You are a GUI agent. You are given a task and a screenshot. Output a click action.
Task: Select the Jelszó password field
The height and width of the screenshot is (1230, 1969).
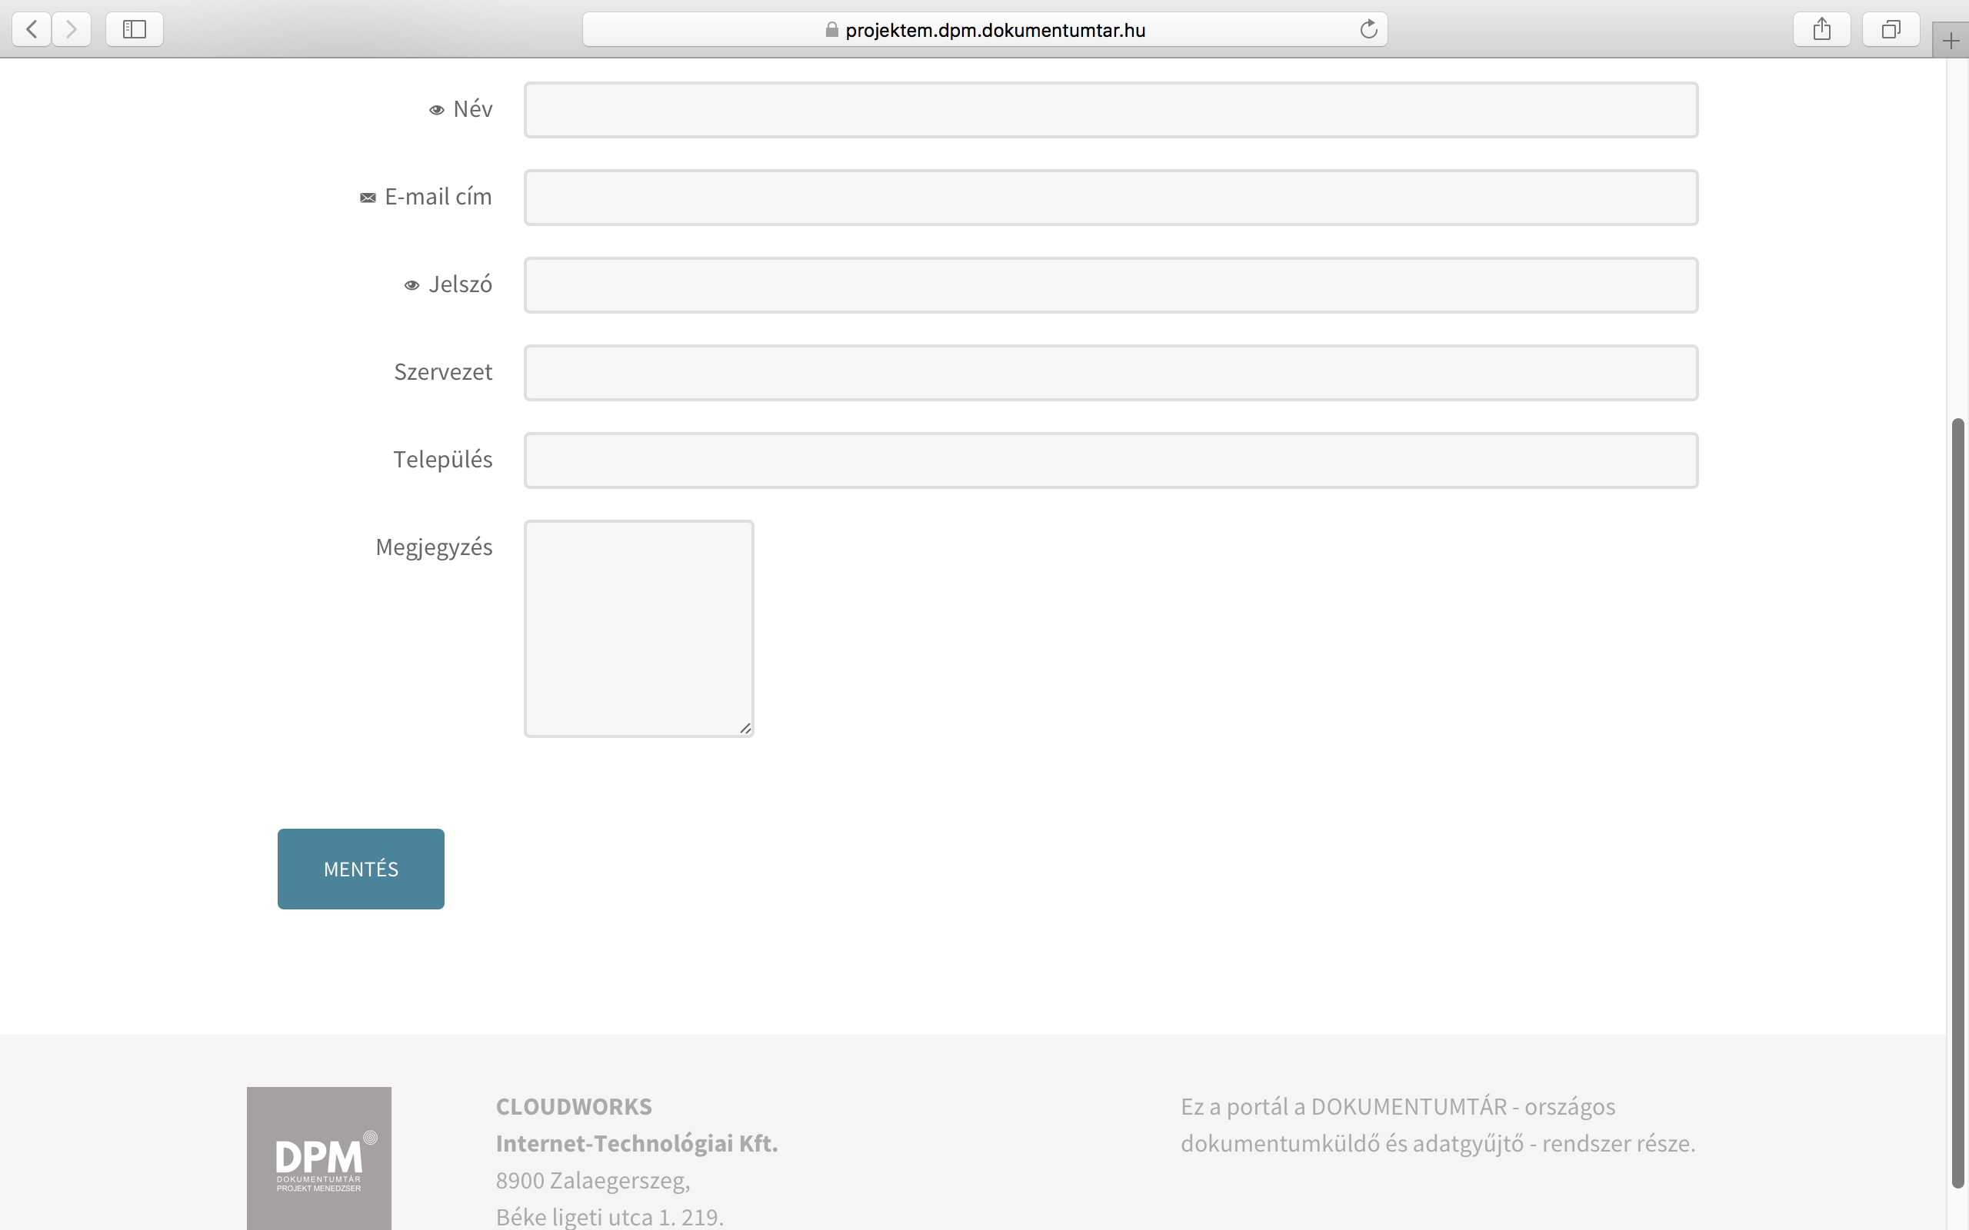coord(1111,285)
